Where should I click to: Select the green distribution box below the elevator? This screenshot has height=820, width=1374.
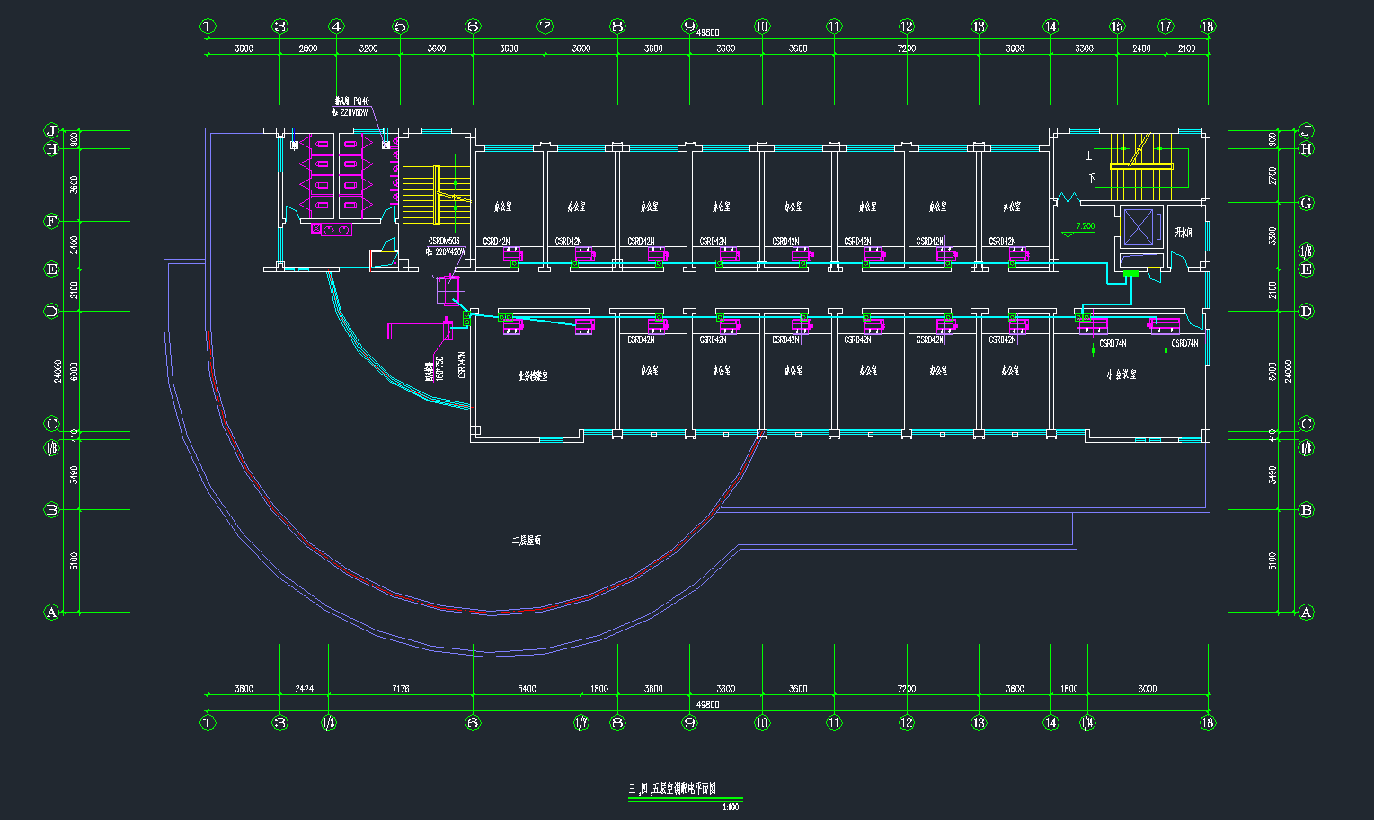(1131, 273)
